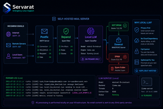Click the Local LLM brain icon
Viewport: 163px width, 109px height.
point(91,31)
